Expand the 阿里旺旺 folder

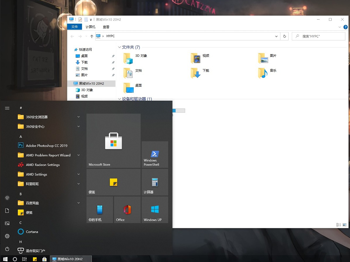(79, 184)
